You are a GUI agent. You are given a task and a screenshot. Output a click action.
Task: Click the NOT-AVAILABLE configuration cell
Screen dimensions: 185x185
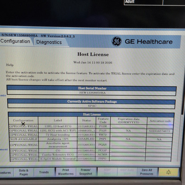coord(24,139)
